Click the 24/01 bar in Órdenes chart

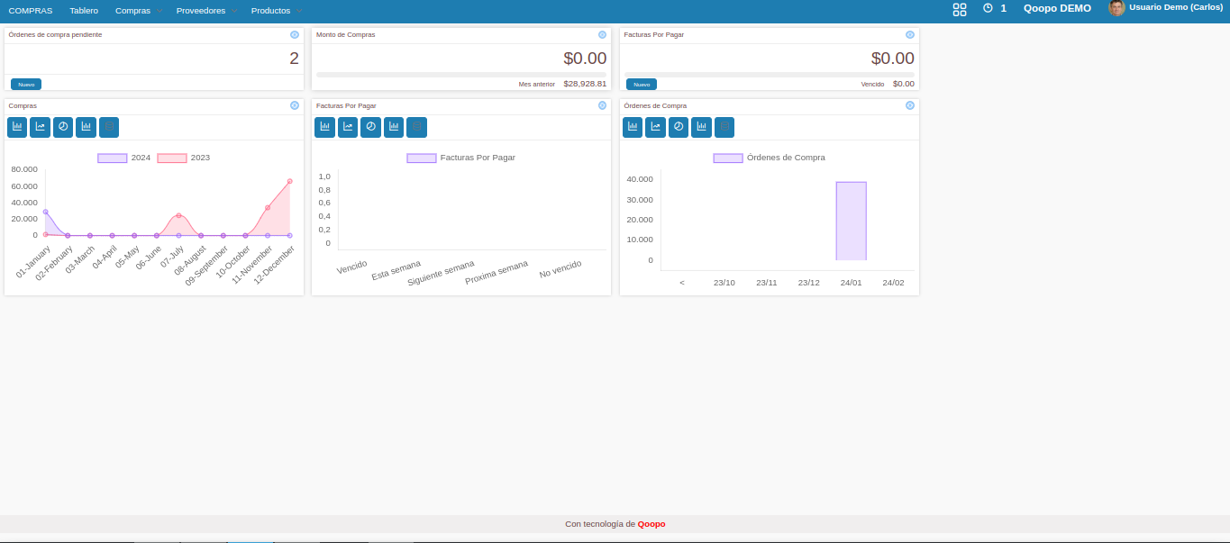click(x=851, y=221)
